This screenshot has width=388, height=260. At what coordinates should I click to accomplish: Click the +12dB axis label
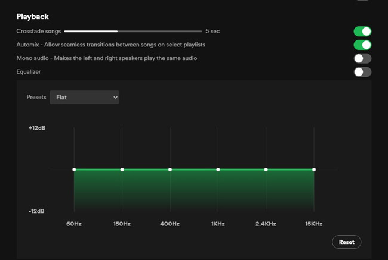(x=37, y=128)
